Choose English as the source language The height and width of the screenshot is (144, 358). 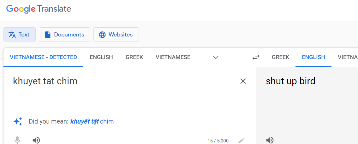tap(101, 57)
